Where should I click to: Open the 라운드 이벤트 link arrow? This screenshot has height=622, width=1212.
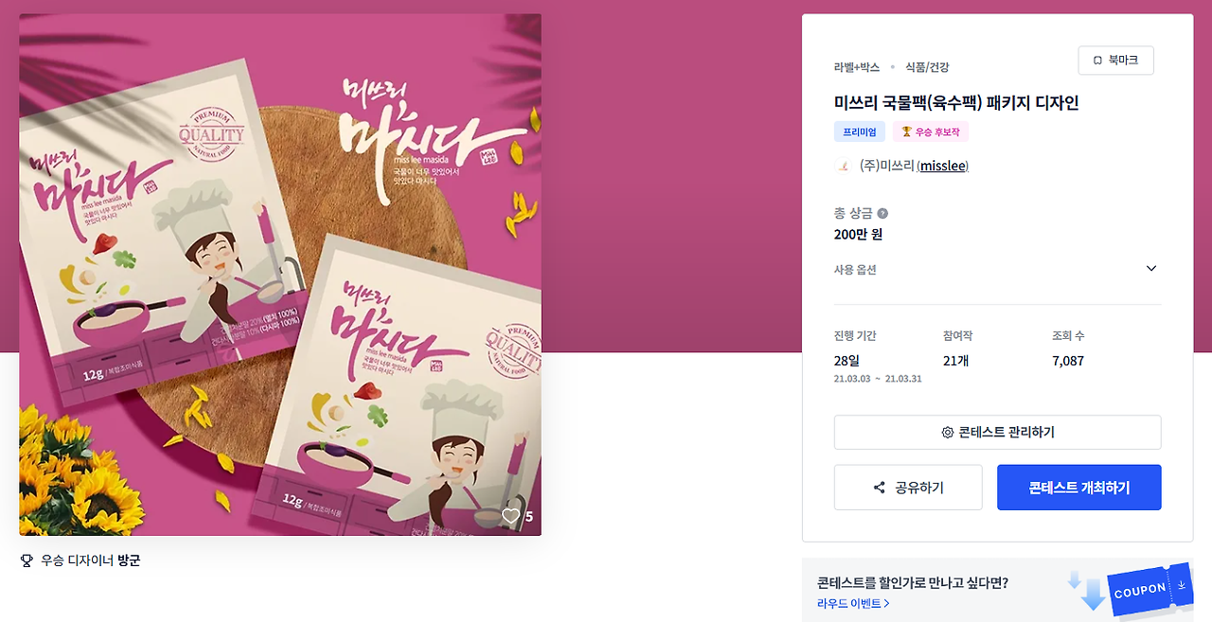click(886, 603)
